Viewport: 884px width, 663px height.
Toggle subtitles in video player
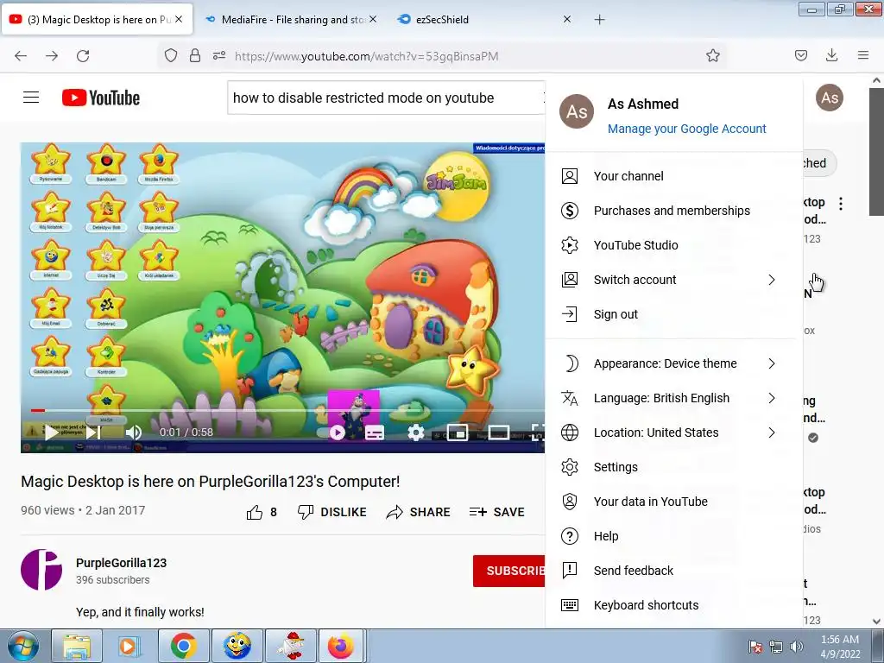(375, 433)
